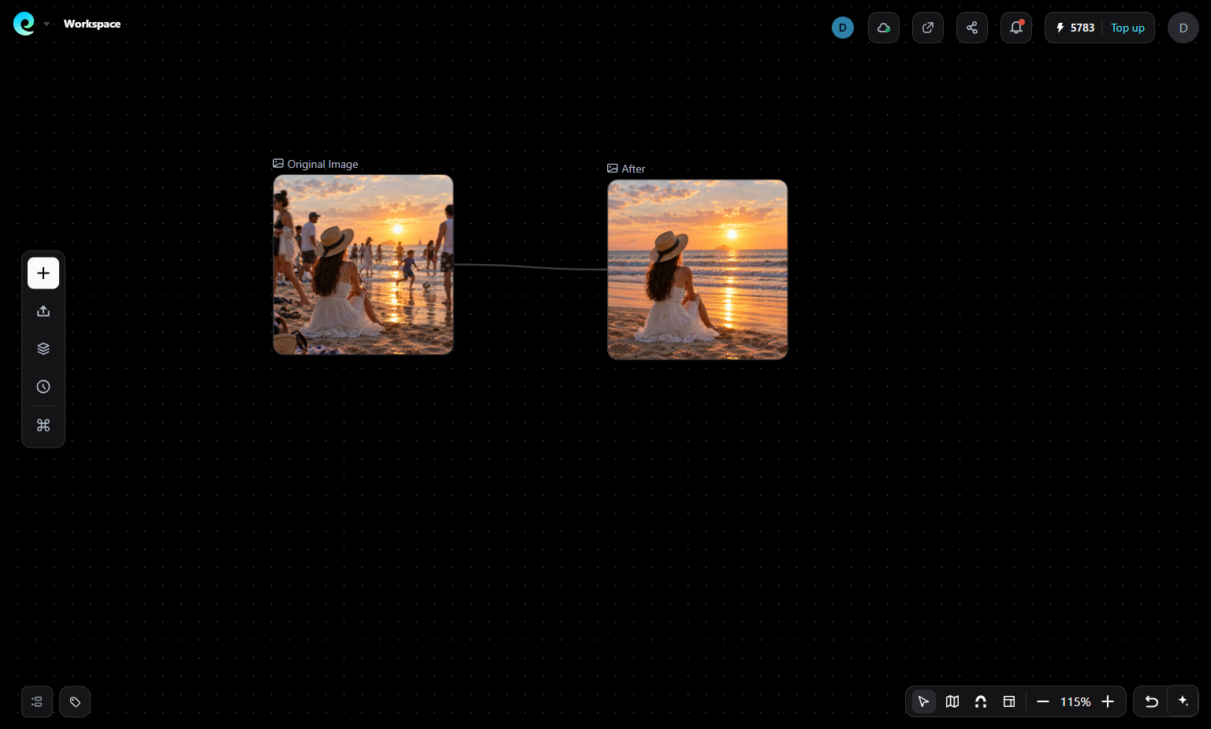Open the history clock icon
Screen dimensions: 1211x729
click(x=43, y=386)
